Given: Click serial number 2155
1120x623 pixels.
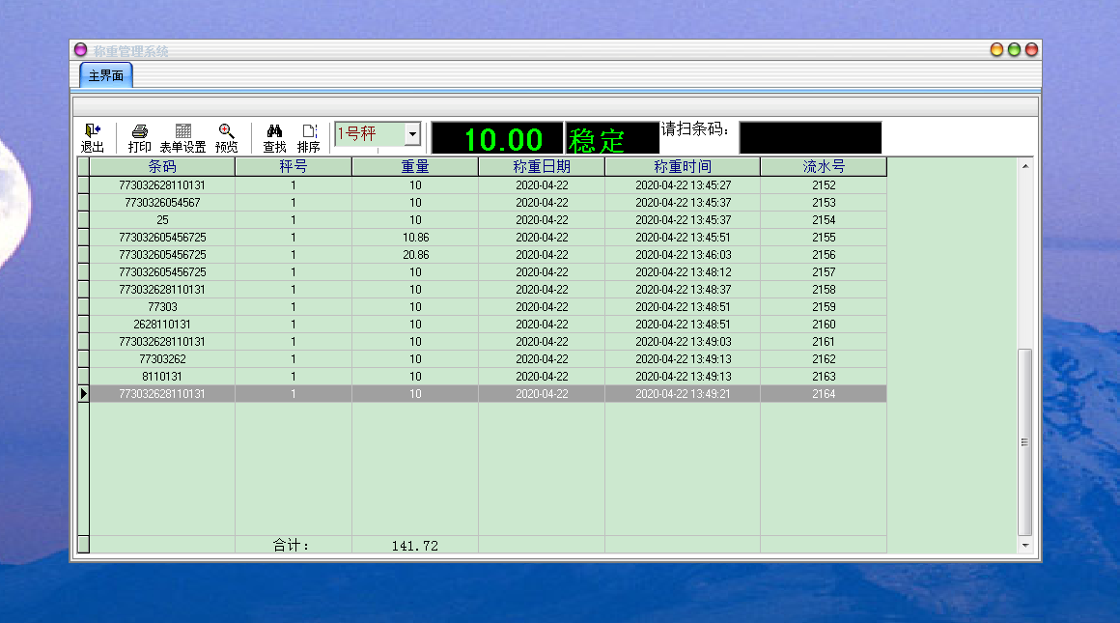Looking at the screenshot, I should pyautogui.click(x=824, y=238).
